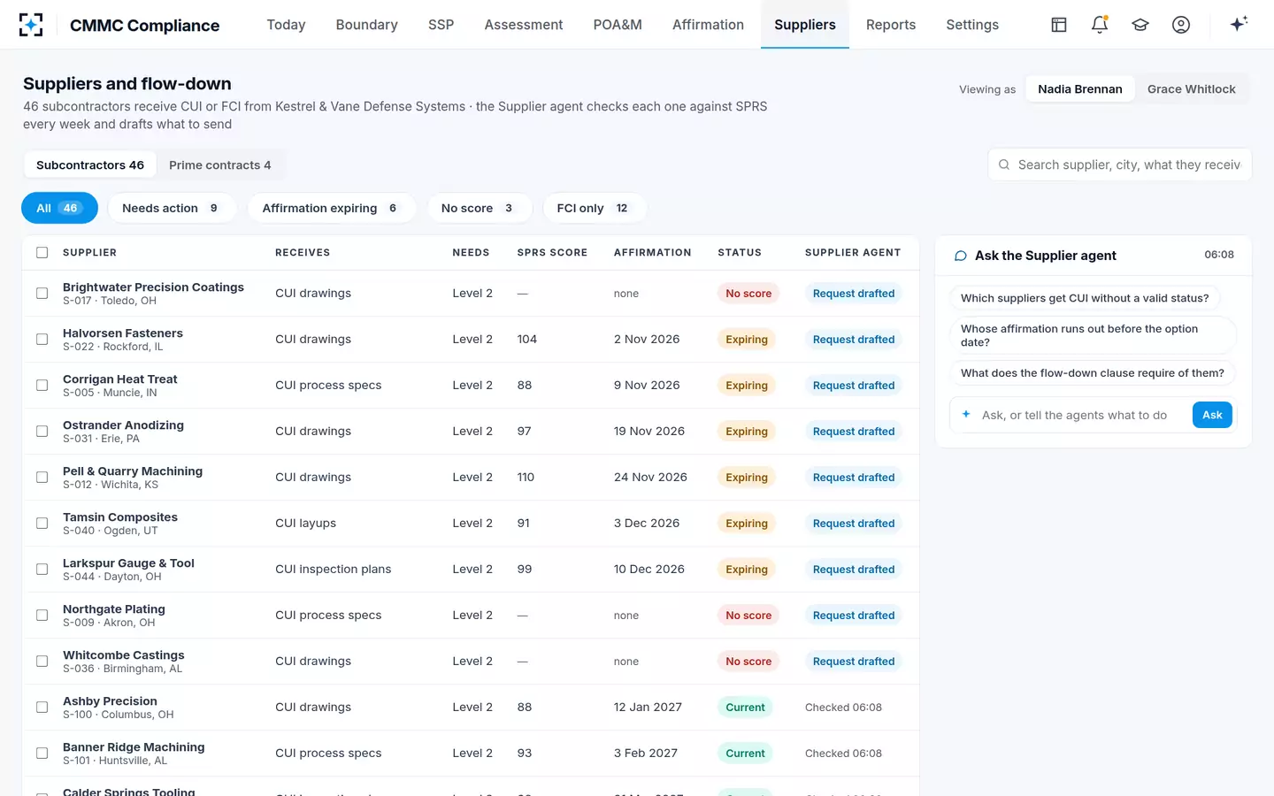Ask what the flow-down clause requires
Viewport: 1274px width, 796px height.
click(1092, 373)
